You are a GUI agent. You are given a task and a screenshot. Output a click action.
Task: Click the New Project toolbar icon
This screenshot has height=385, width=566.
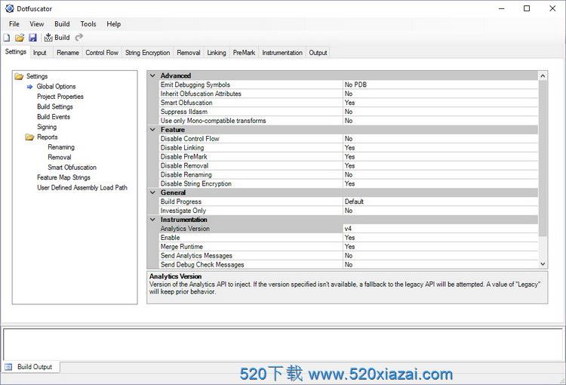pyautogui.click(x=7, y=38)
